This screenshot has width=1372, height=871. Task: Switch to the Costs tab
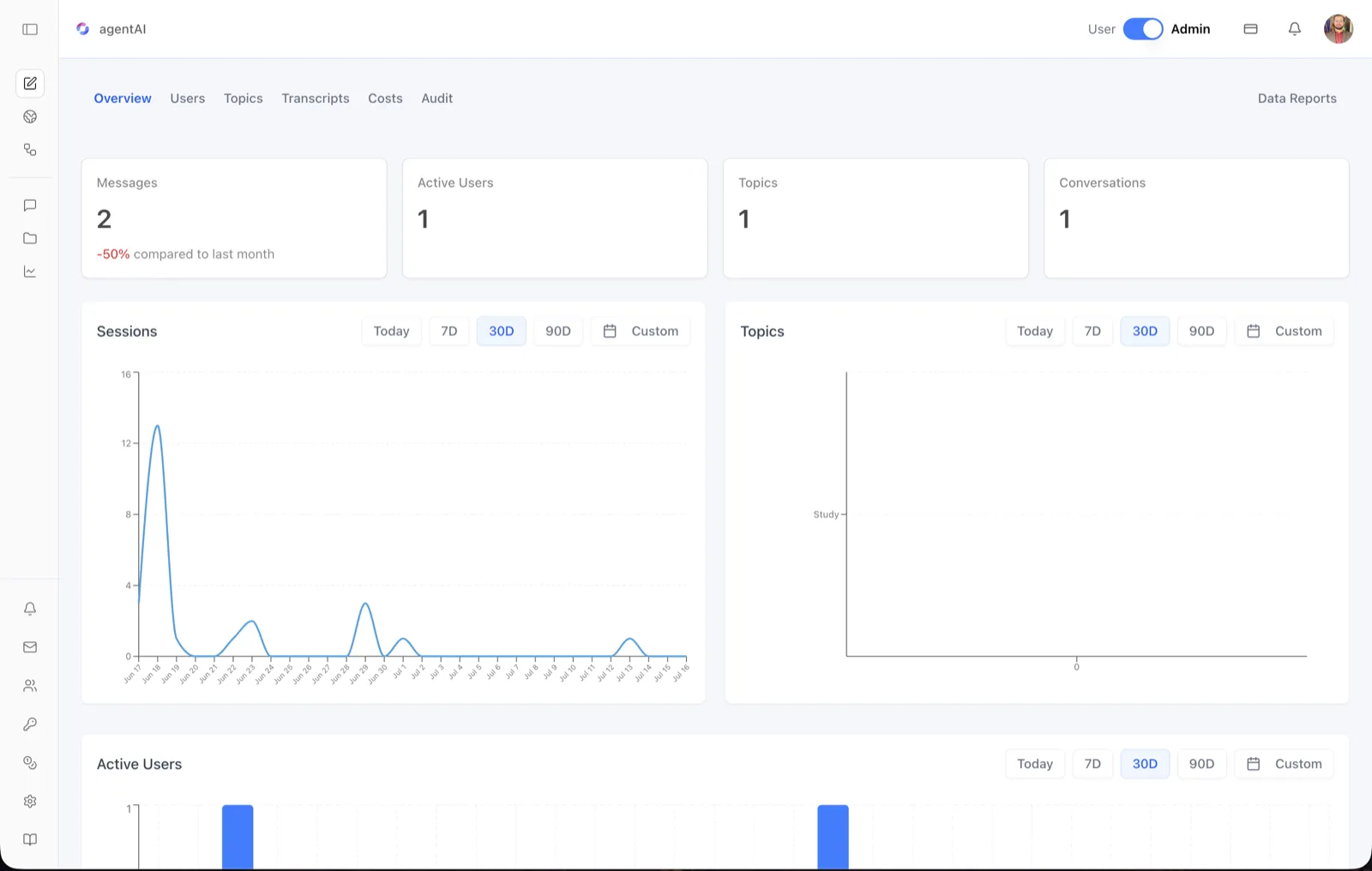click(385, 99)
